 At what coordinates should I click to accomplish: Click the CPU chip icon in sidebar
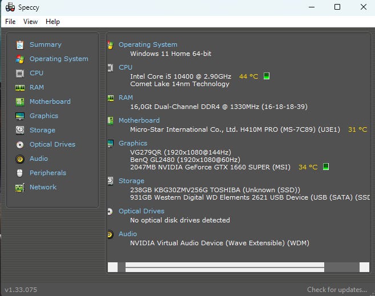click(x=20, y=74)
